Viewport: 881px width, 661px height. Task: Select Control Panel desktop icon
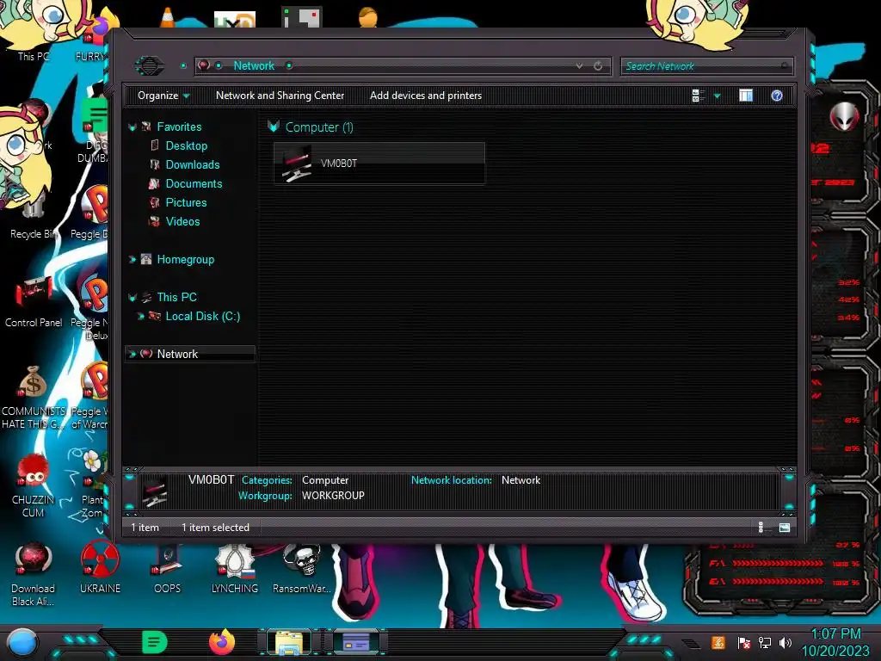(34, 300)
